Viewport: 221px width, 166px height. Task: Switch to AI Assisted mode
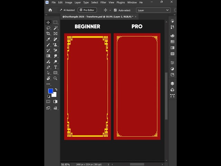67,10
